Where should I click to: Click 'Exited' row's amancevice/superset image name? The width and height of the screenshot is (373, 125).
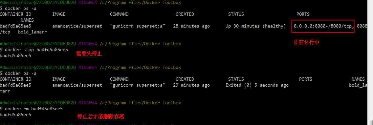pyautogui.click(x=77, y=85)
